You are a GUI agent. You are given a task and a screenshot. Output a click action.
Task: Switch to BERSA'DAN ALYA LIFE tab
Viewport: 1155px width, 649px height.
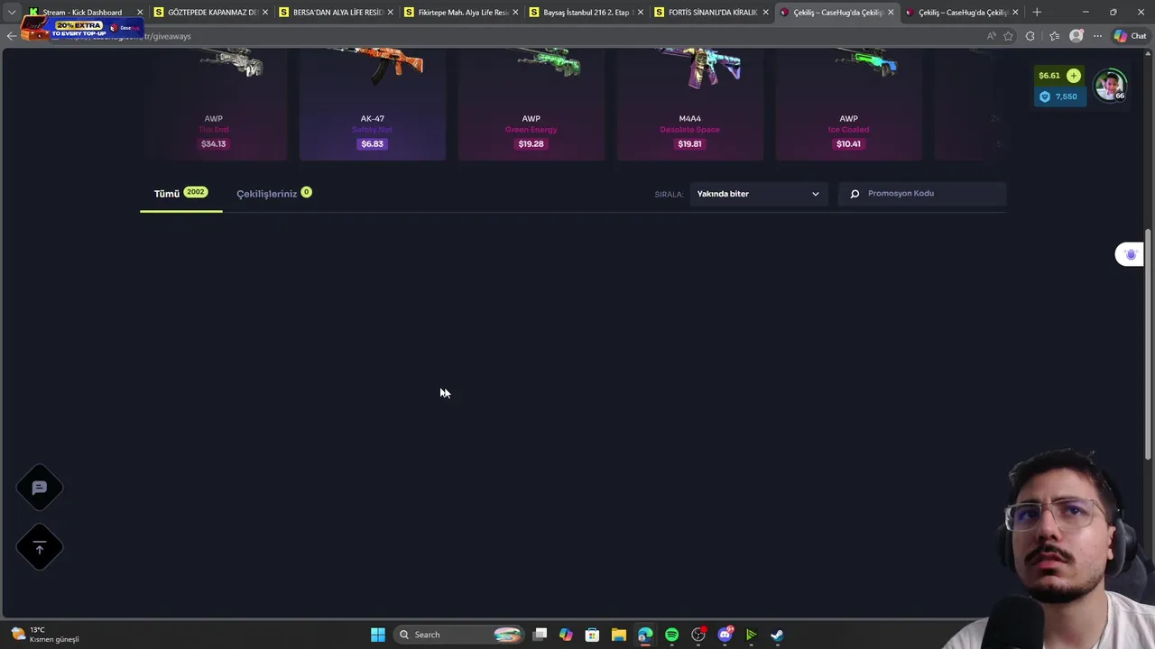tap(337, 13)
